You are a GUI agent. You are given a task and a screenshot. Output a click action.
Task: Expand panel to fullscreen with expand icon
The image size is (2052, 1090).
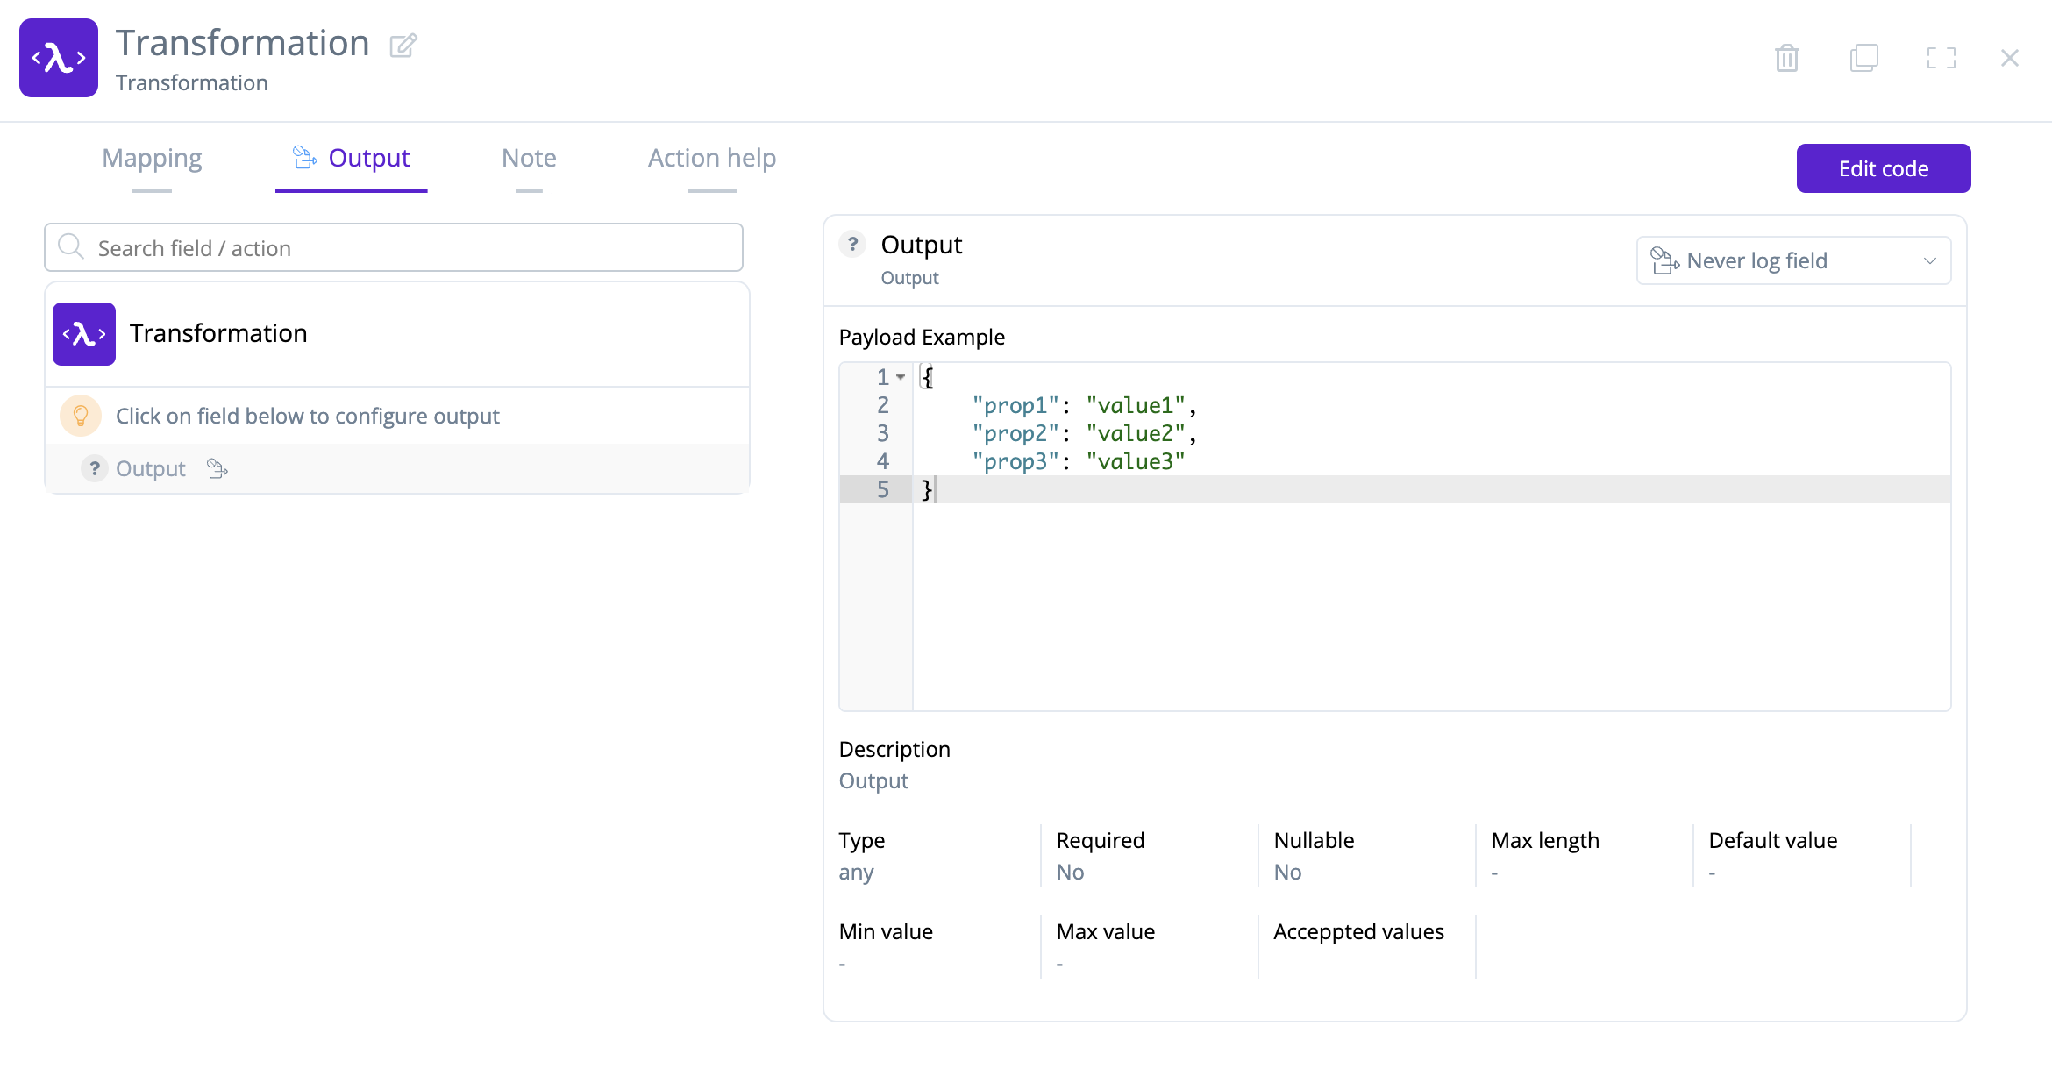coord(1942,57)
